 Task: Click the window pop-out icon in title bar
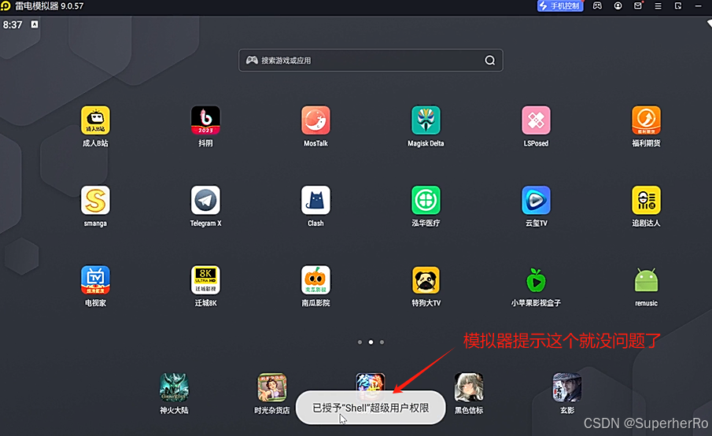pos(678,6)
